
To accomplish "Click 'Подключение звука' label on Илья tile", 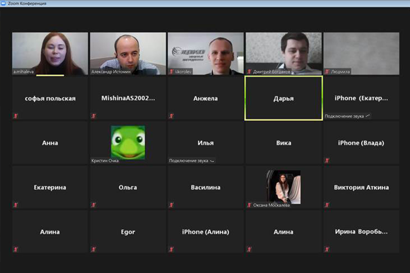I will pos(189,161).
